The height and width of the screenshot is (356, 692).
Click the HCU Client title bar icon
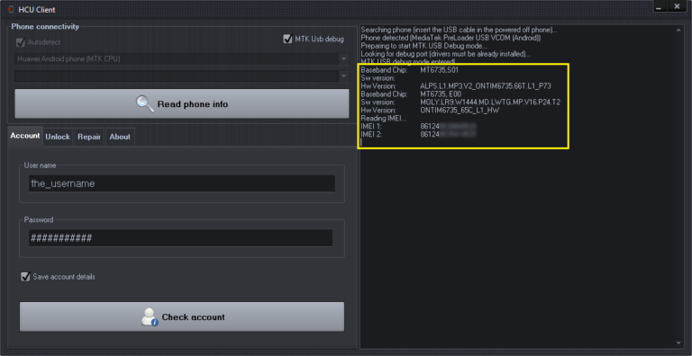[11, 9]
